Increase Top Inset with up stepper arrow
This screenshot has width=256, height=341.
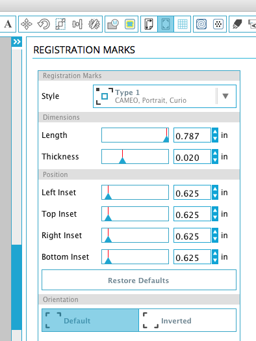tap(215, 210)
